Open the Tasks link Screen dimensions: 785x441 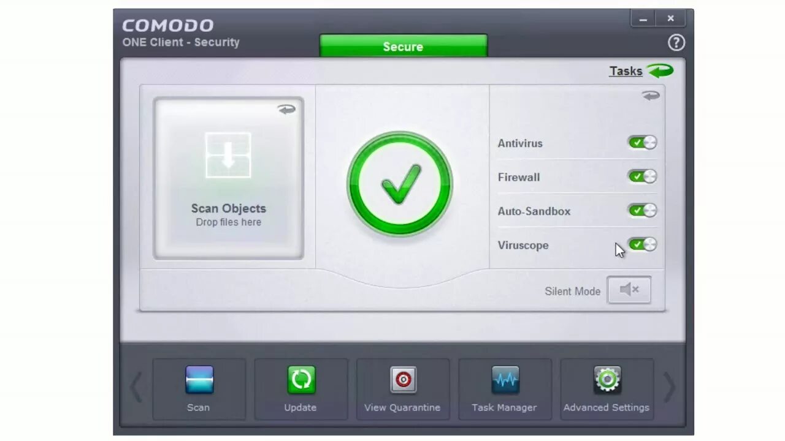coord(626,71)
